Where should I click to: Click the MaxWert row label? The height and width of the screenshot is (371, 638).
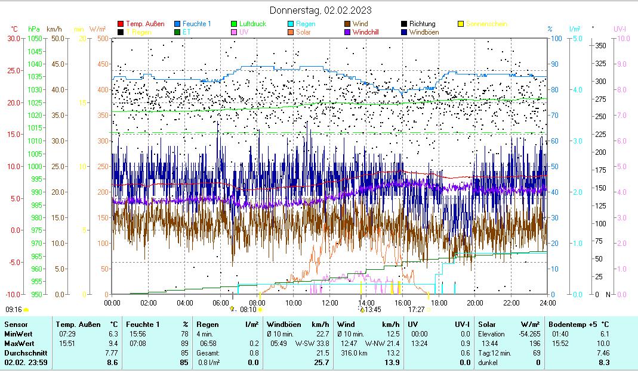[x=19, y=344]
